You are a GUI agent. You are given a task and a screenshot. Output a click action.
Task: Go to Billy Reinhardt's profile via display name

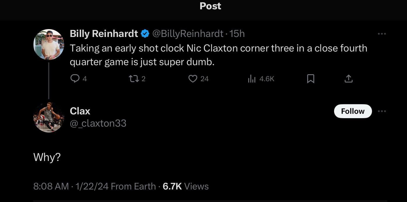[x=104, y=34]
